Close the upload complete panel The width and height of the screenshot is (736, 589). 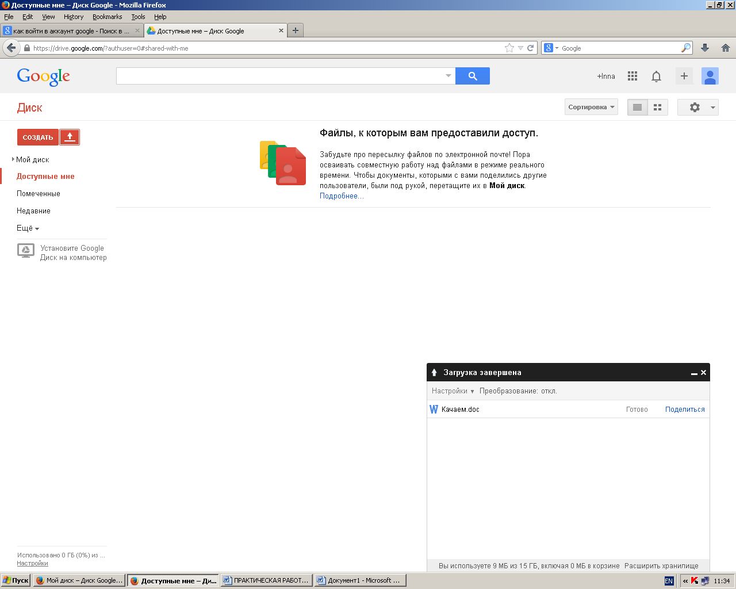pos(703,373)
